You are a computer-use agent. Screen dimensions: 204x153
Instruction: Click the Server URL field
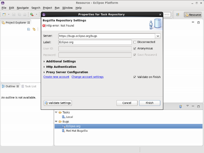[x=107, y=36]
